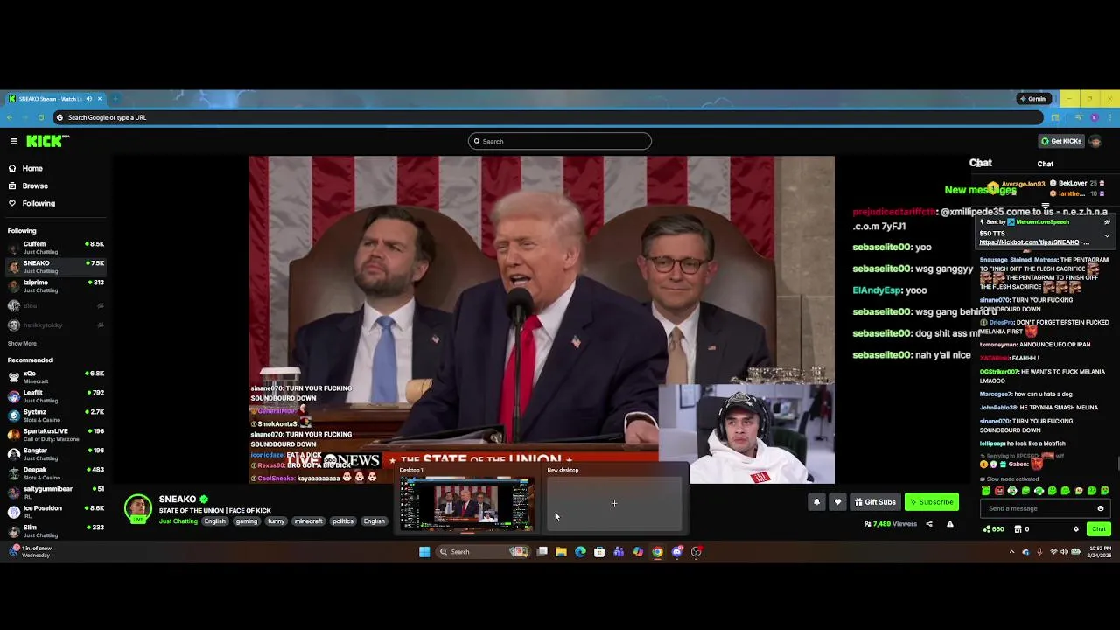This screenshot has width=1120, height=630.
Task: Open chat settings gear icon
Action: pyautogui.click(x=1076, y=529)
